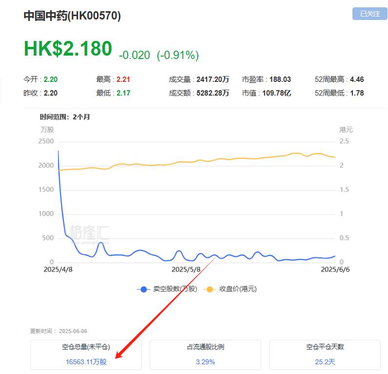388x374 pixels.
Task: Open the 空仓平仓天数 card
Action: pyautogui.click(x=325, y=354)
